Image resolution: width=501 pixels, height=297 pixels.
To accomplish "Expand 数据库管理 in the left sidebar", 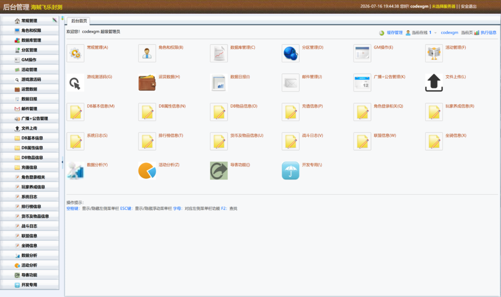I will (29, 40).
